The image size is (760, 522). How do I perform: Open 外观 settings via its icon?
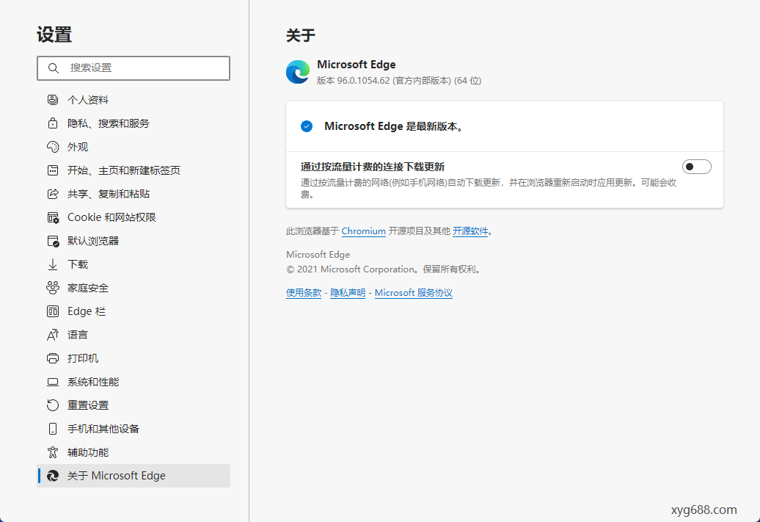click(52, 146)
